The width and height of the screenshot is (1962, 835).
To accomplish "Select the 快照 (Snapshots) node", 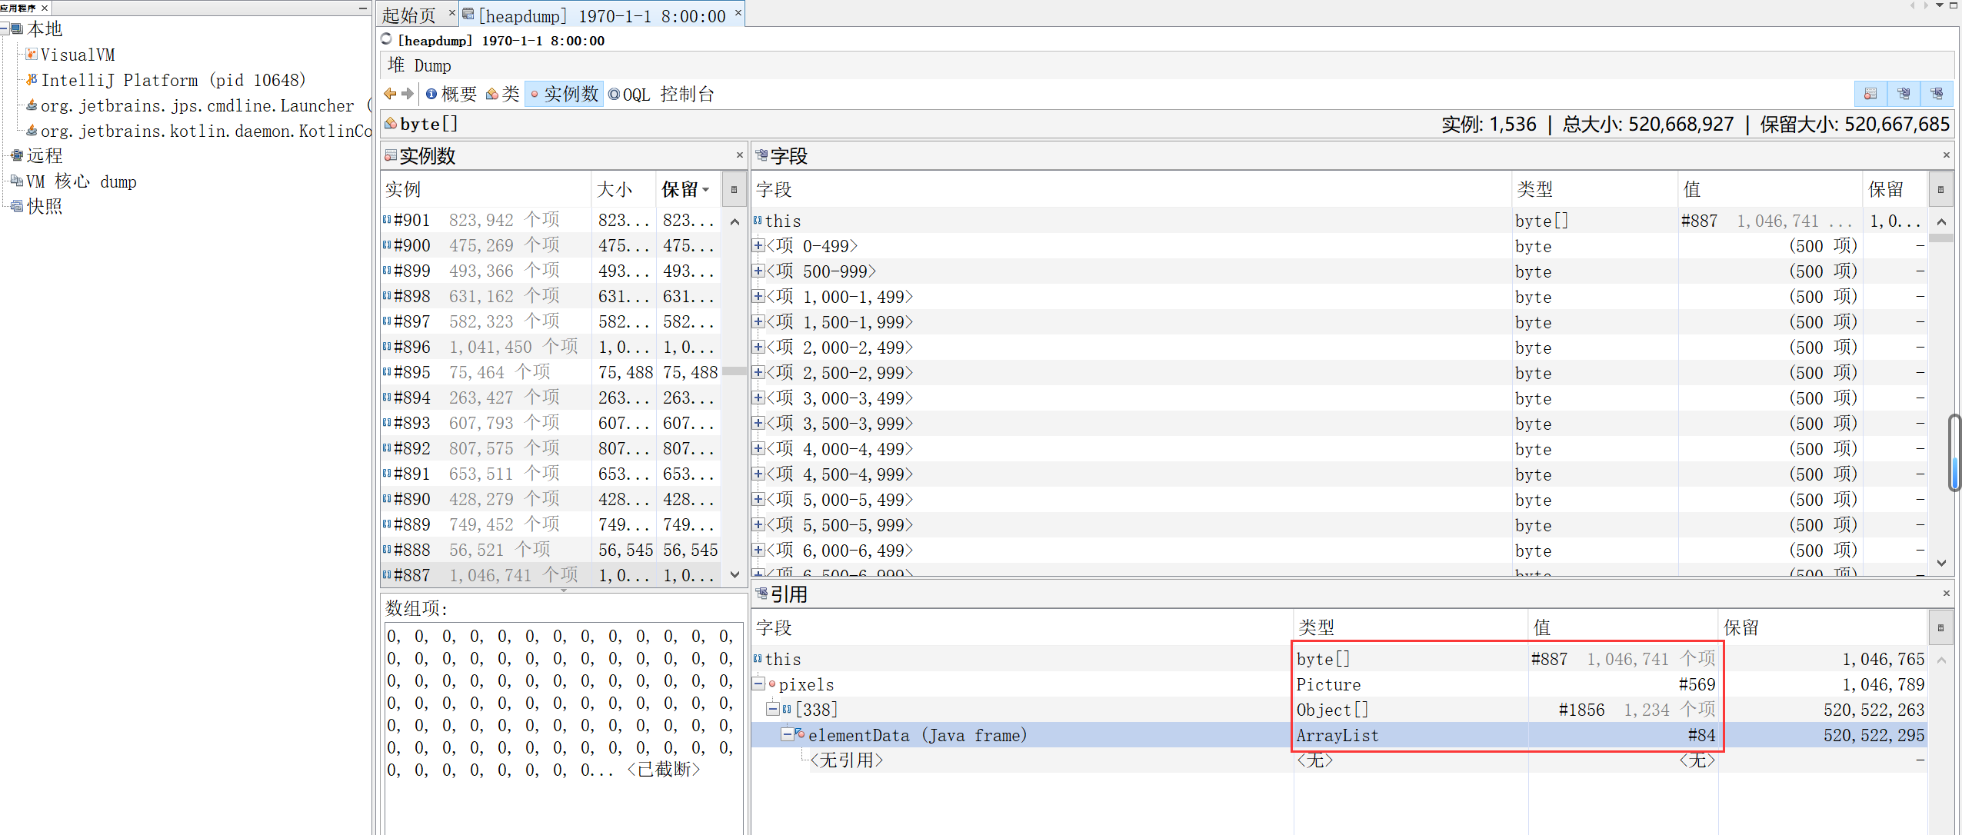I will click(36, 206).
